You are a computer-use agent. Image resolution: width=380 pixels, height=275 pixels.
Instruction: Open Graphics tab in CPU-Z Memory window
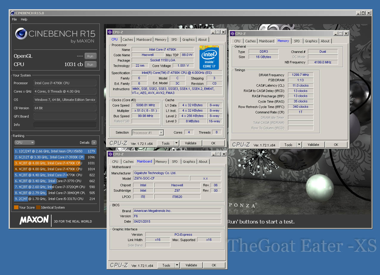tap(311, 41)
